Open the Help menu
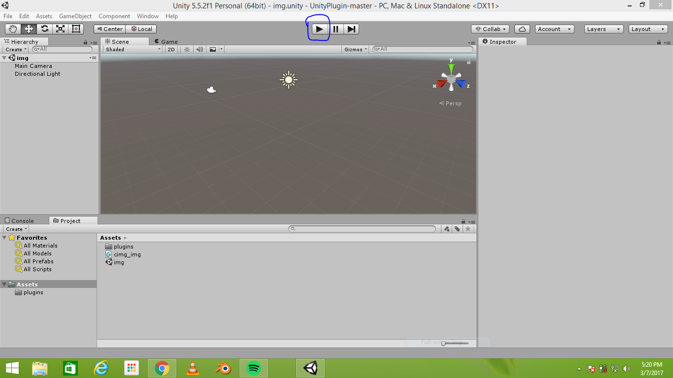The width and height of the screenshot is (673, 378). click(x=171, y=16)
